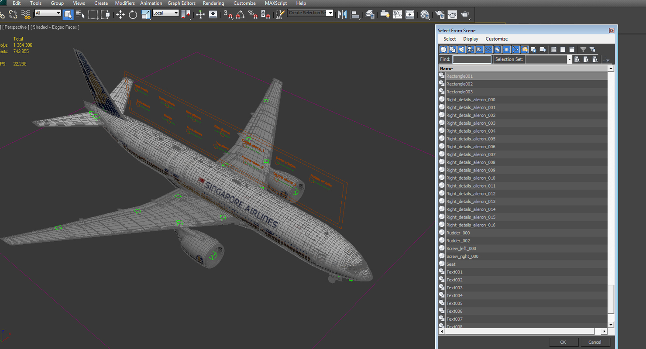Open Modifiers menu
This screenshot has height=349, width=646.
[125, 3]
